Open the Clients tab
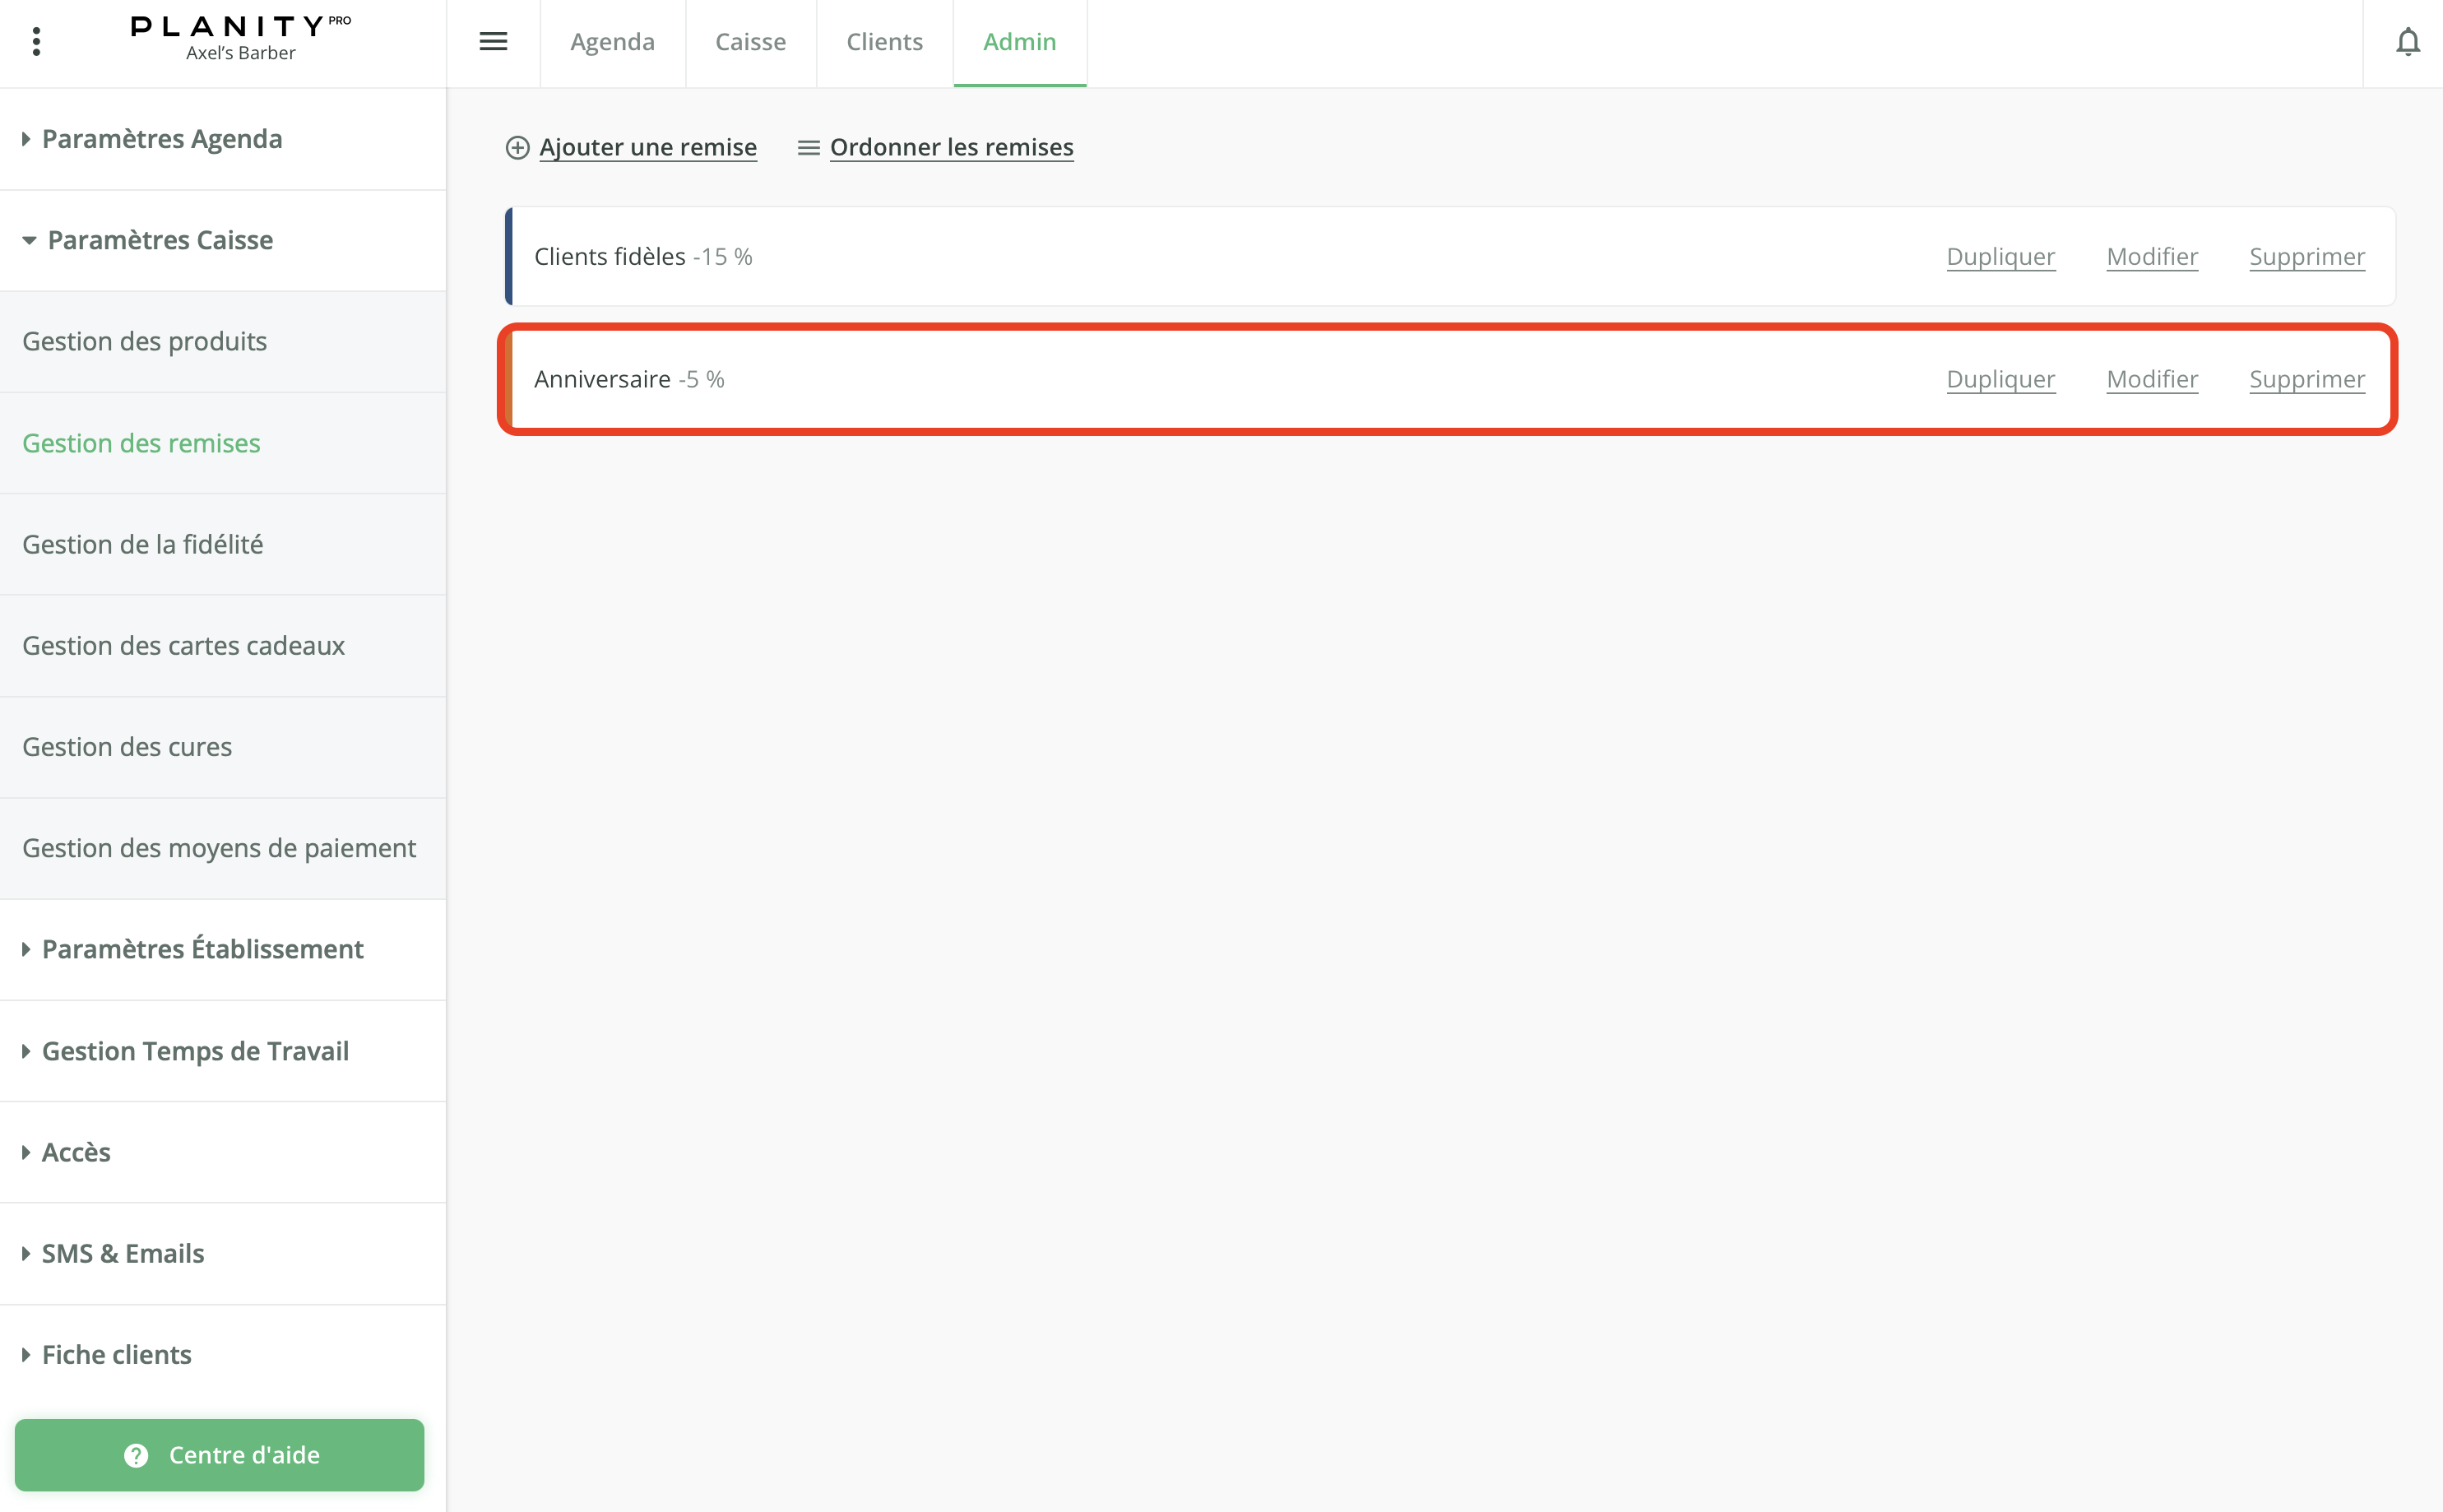Screen dimensions: 2443x1512 tap(883, 42)
